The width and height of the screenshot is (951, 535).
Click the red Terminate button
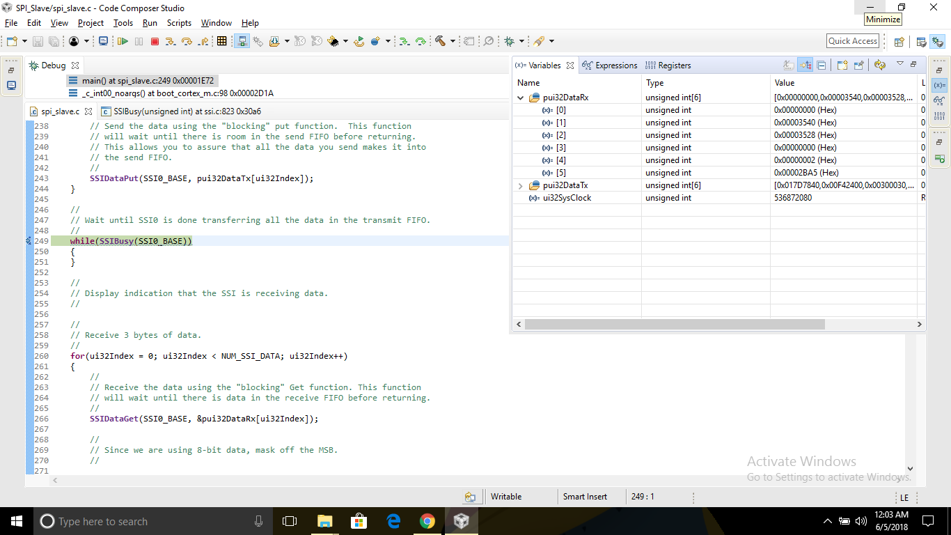[x=155, y=41]
